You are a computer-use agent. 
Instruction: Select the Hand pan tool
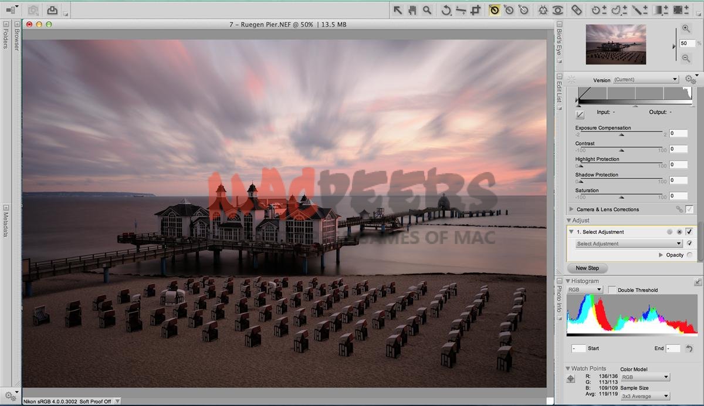tap(412, 10)
